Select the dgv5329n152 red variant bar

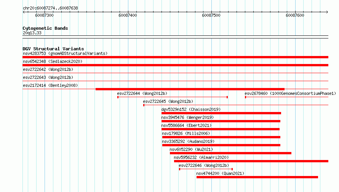click(221, 113)
